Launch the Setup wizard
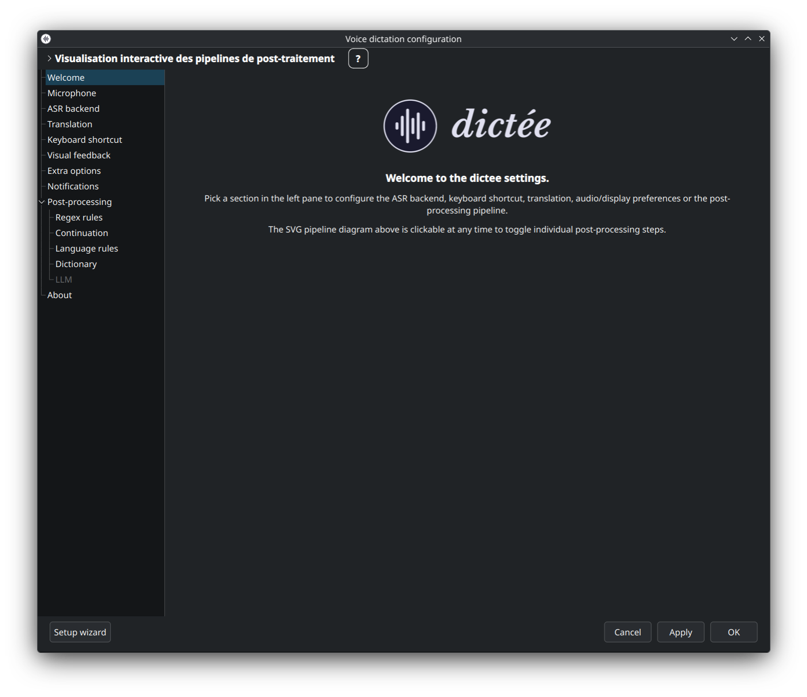Screen dimensions: 807x697 click(x=80, y=632)
